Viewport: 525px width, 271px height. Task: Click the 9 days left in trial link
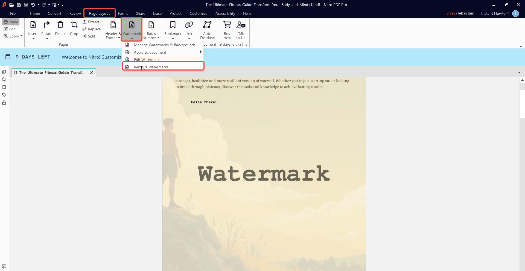[x=460, y=13]
